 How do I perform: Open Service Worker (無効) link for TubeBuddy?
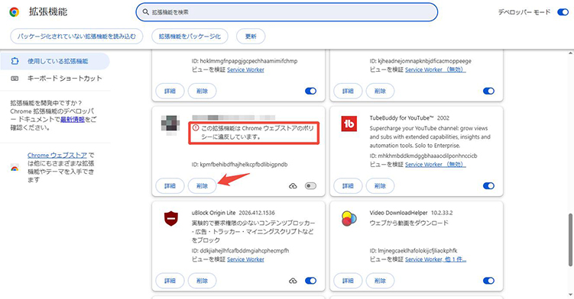pyautogui.click(x=435, y=165)
